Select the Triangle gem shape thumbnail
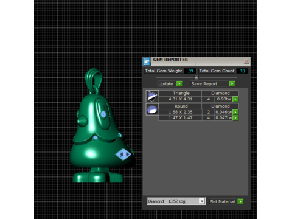292x219 pixels. (x=152, y=96)
